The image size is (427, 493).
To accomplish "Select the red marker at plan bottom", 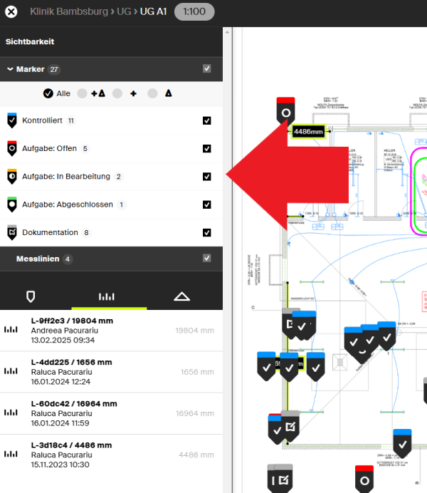I will coord(365,478).
